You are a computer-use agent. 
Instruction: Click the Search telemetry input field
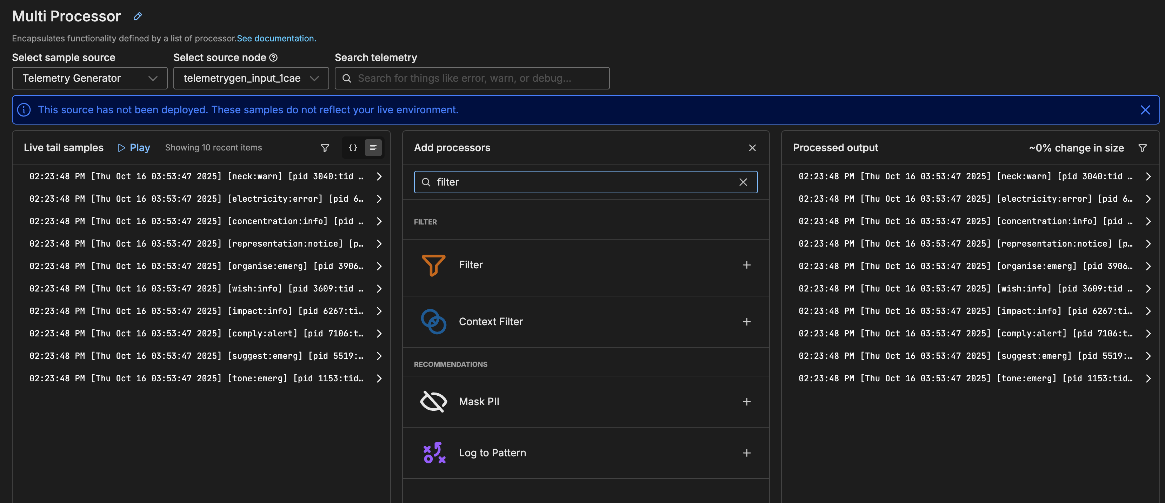tap(472, 78)
